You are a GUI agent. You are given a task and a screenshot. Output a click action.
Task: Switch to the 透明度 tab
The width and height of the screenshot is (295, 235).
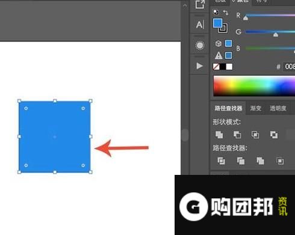tap(278, 108)
